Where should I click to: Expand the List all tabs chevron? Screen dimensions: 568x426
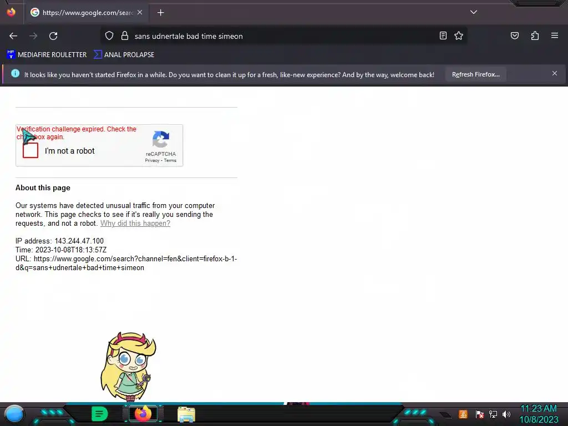474,12
